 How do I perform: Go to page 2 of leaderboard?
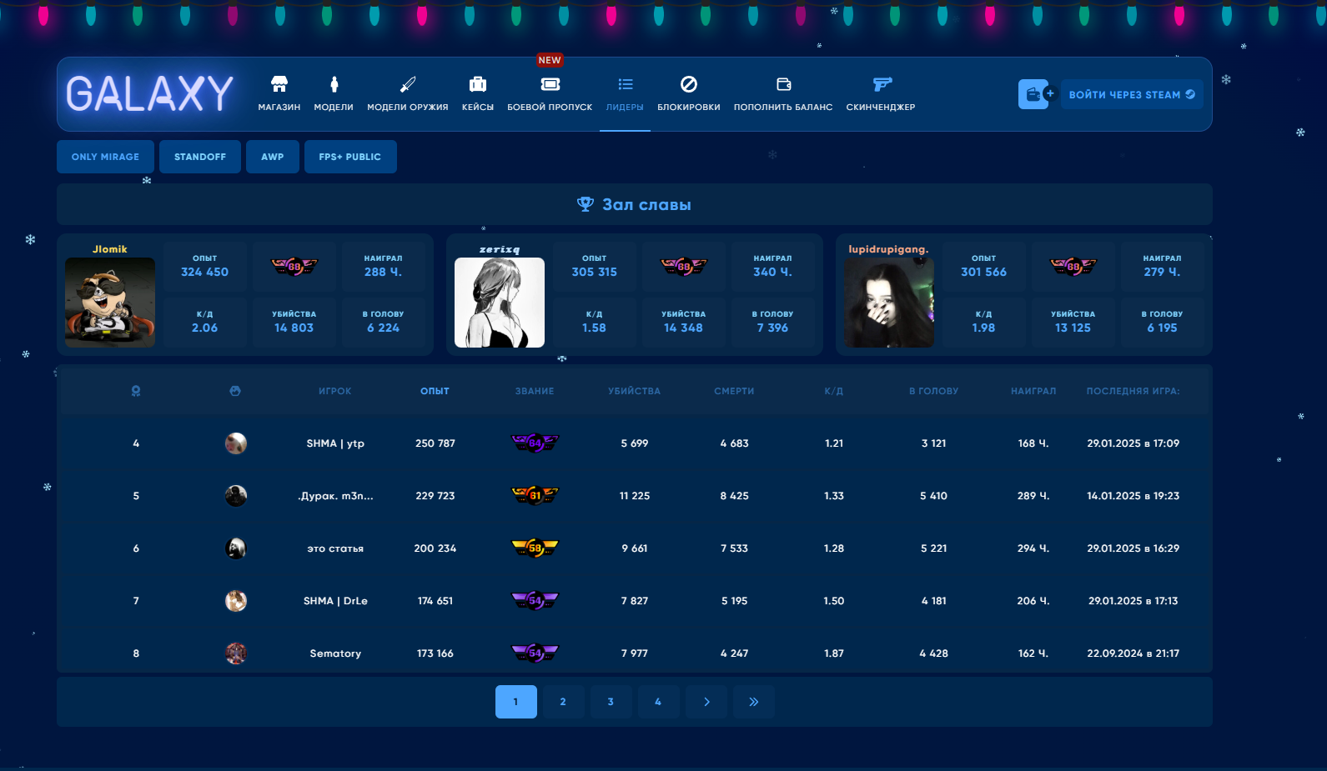click(x=563, y=702)
